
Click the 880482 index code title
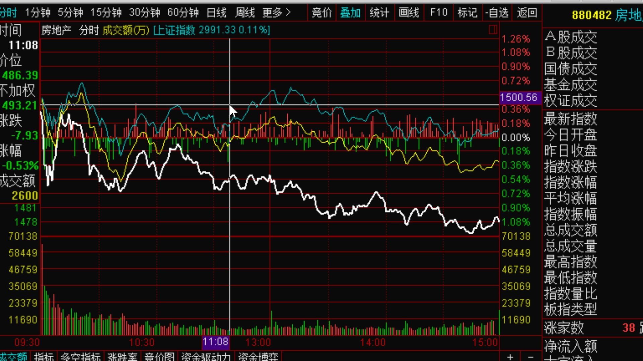click(592, 15)
